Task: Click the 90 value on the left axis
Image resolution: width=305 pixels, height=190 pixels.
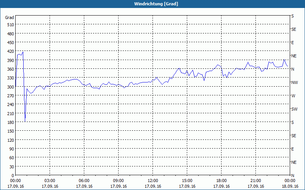Action: click(x=12, y=149)
